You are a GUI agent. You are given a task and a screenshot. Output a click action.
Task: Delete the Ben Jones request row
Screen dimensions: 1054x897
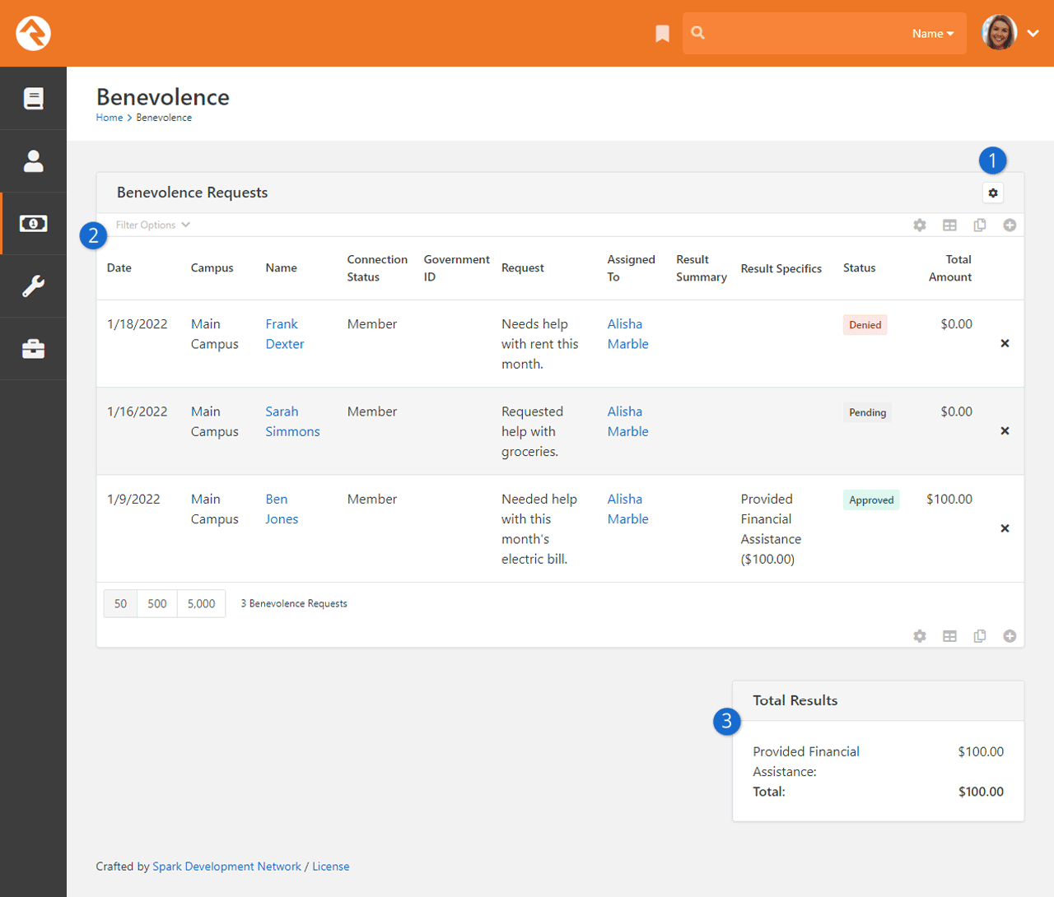[x=1005, y=528]
